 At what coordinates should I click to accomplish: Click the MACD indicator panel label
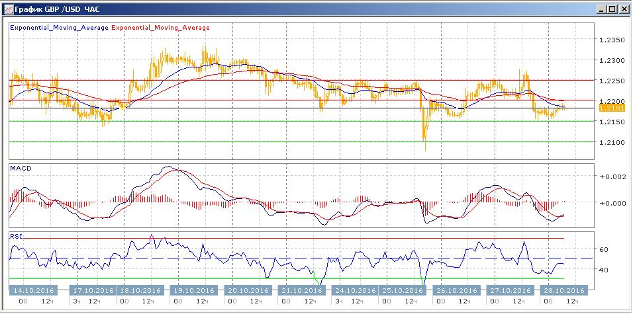20,169
